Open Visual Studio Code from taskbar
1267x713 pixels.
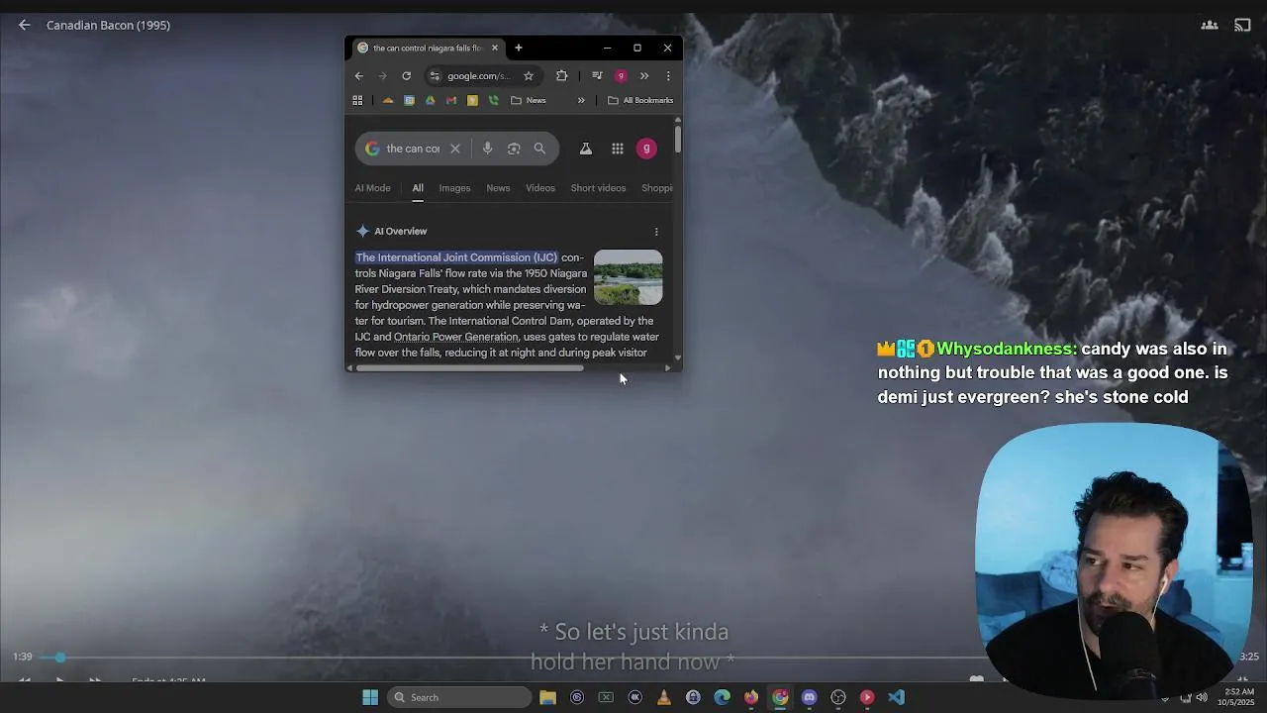pyautogui.click(x=897, y=697)
